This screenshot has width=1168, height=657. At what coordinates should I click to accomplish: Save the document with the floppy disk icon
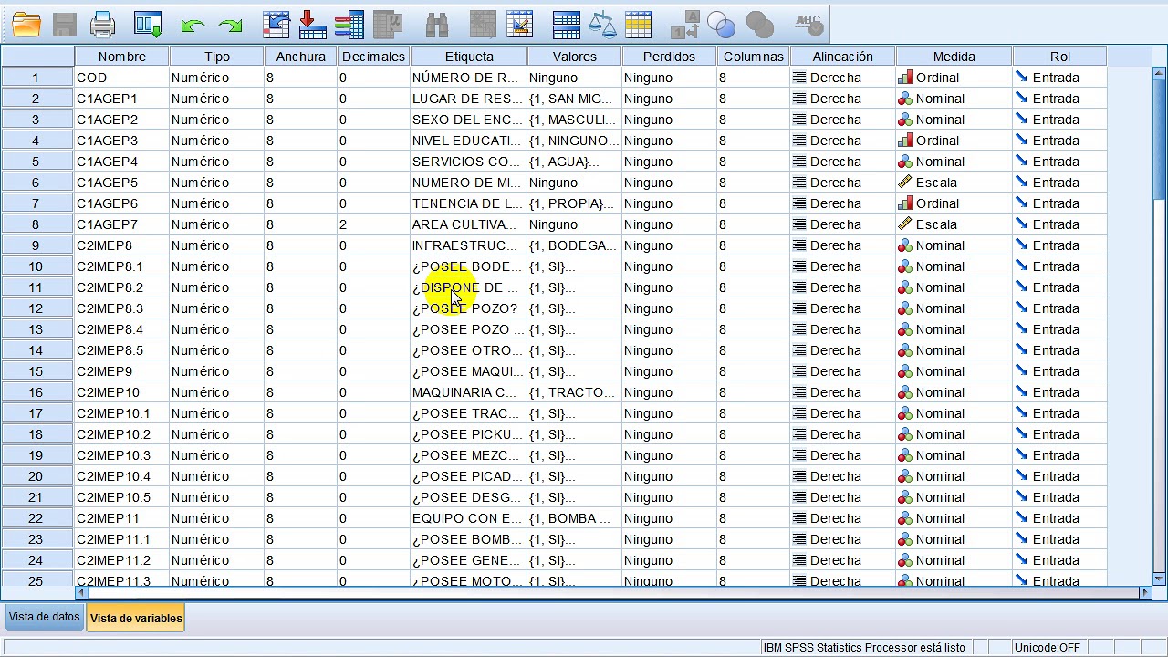pos(64,25)
